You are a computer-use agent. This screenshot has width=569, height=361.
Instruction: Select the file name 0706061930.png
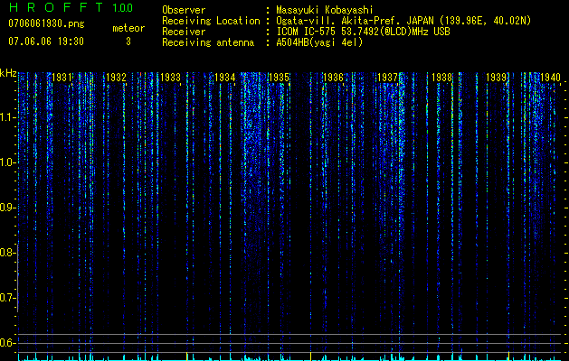tap(46, 23)
